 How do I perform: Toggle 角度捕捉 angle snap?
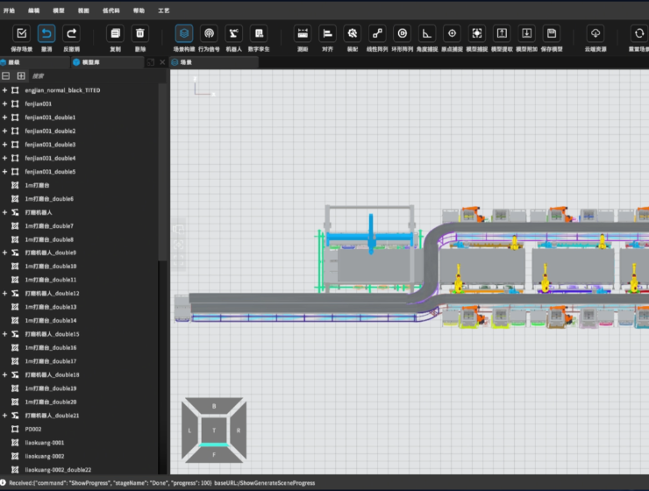coord(427,33)
